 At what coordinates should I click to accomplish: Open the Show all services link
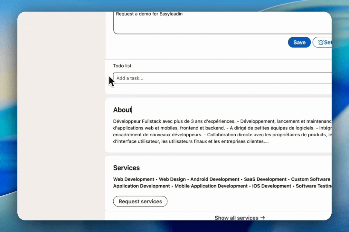237,218
